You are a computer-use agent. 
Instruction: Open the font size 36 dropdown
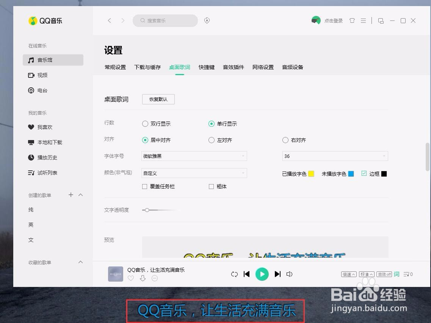(x=335, y=156)
